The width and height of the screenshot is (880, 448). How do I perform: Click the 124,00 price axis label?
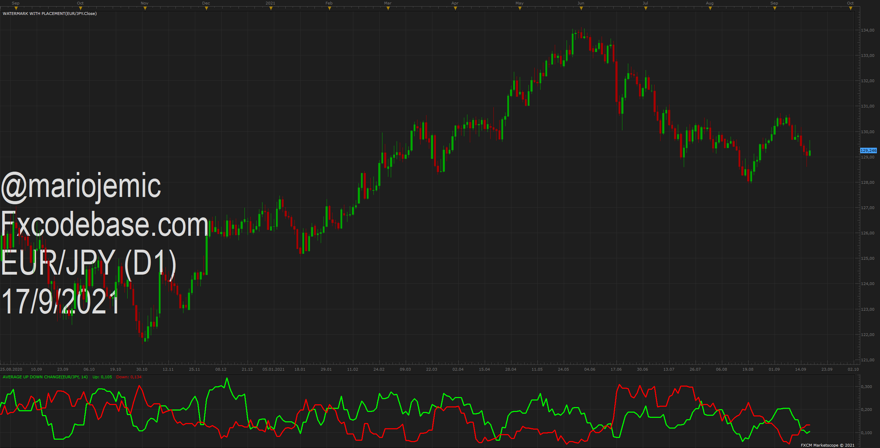pos(868,284)
